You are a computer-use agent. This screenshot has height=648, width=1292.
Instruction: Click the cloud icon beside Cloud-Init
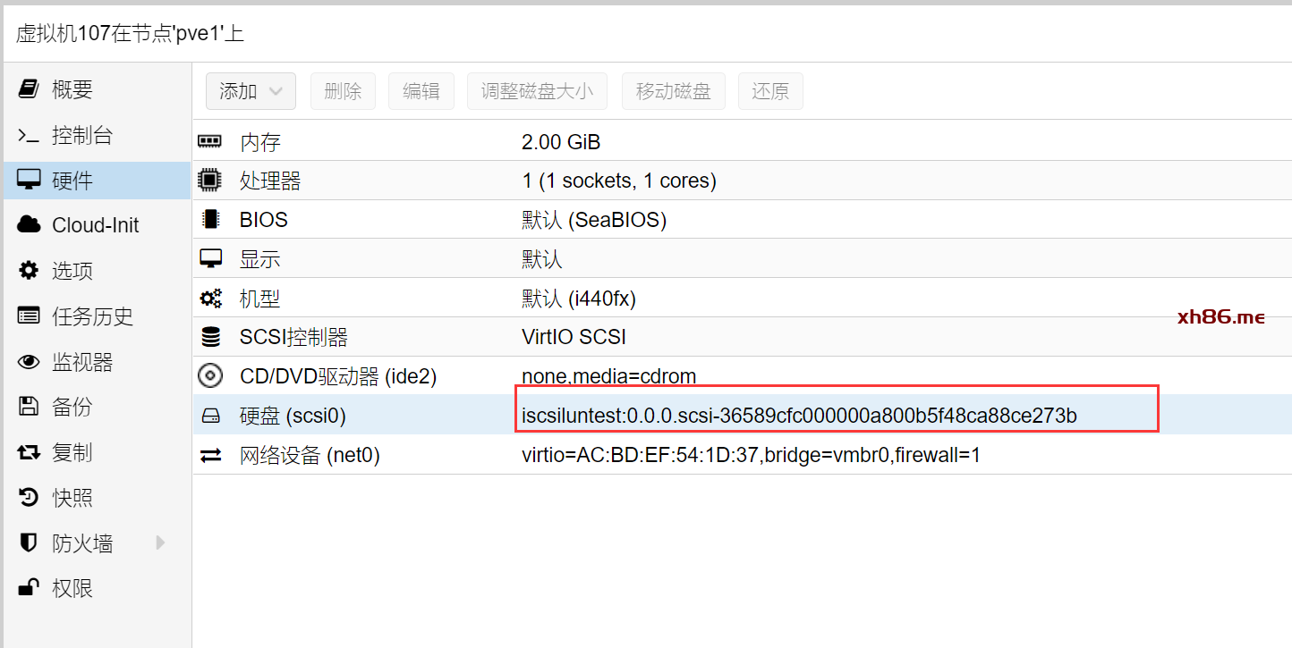29,224
